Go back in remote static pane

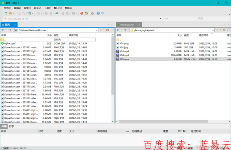[118, 30]
